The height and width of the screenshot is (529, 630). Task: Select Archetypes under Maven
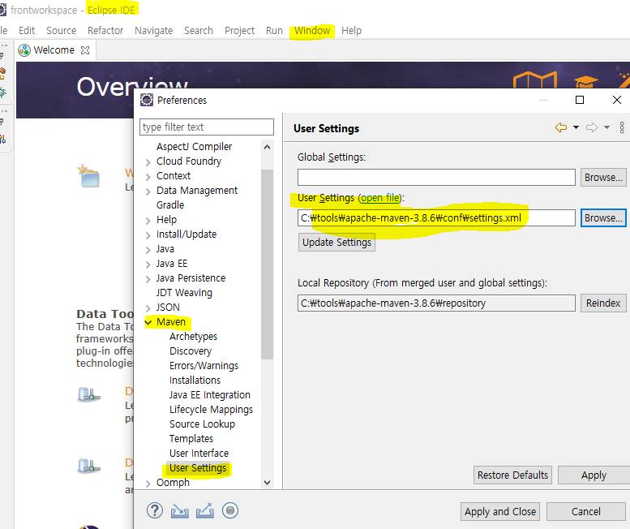point(193,337)
